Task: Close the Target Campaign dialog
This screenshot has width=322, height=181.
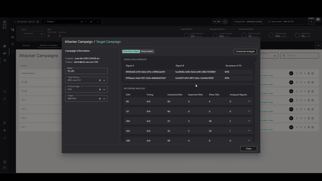Action: [248, 149]
